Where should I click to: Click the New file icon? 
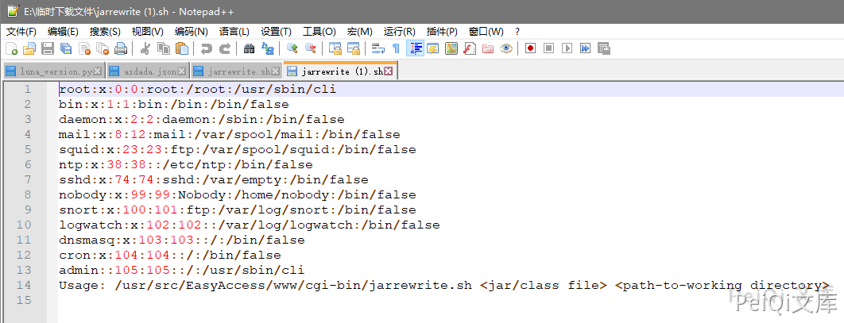click(x=11, y=48)
